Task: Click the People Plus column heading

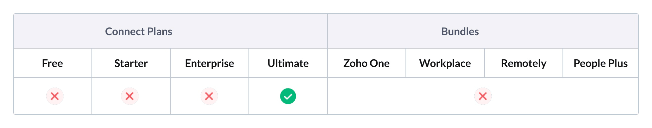Action: click(x=601, y=63)
